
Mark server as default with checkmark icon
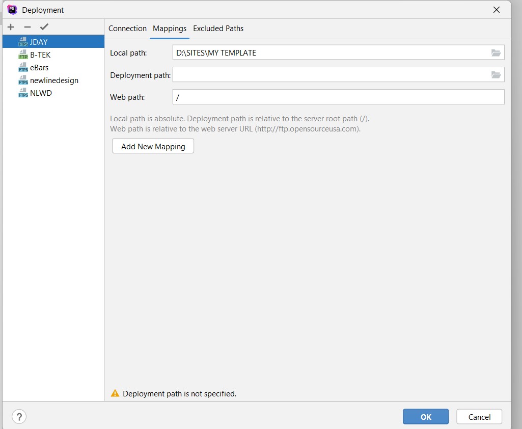(44, 27)
